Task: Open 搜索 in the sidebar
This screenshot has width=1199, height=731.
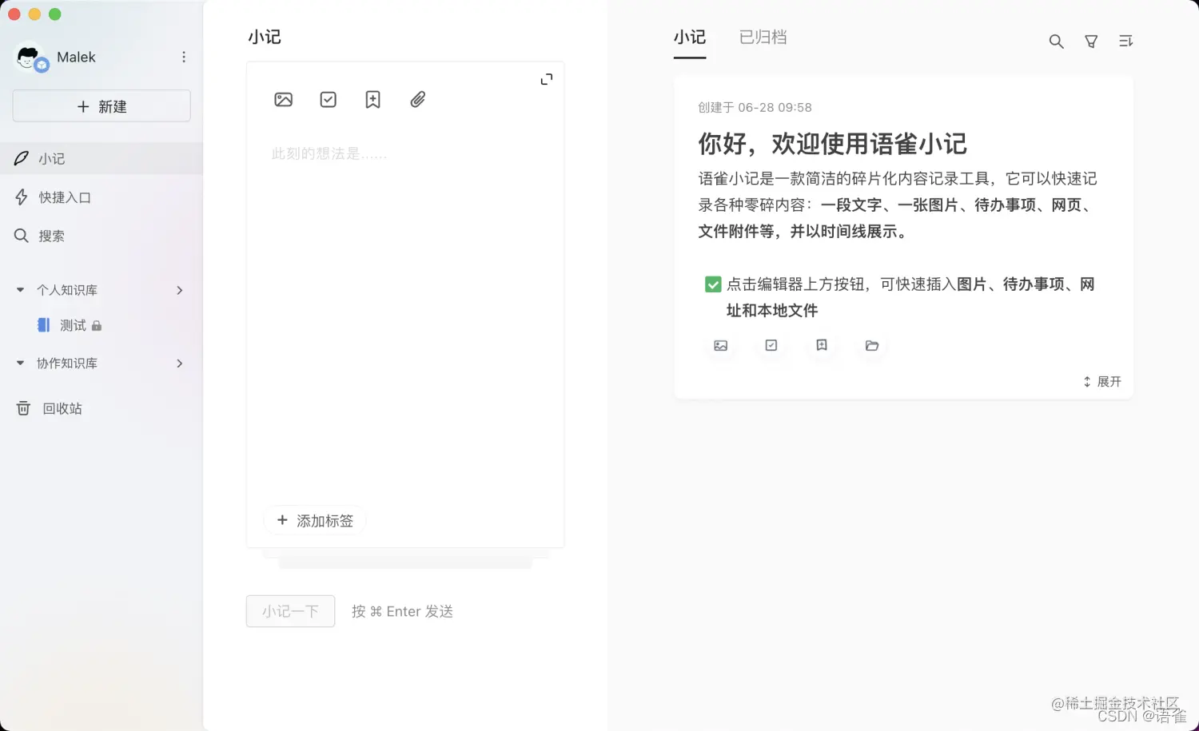Action: 102,236
